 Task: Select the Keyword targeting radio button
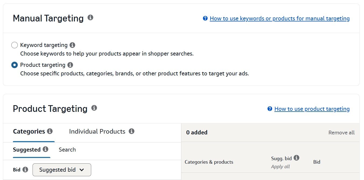pos(15,45)
